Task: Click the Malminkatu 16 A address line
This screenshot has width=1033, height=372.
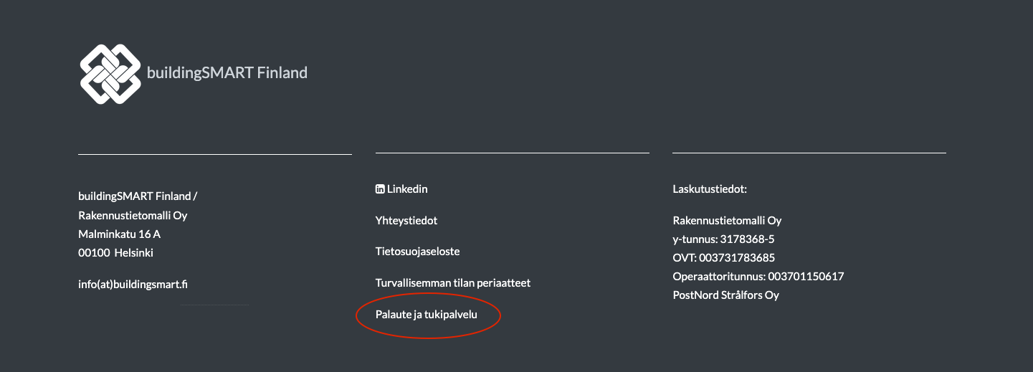Action: point(119,234)
